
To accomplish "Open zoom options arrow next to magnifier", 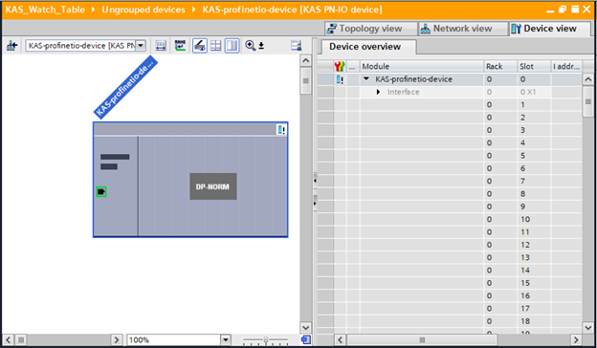I will click(261, 46).
